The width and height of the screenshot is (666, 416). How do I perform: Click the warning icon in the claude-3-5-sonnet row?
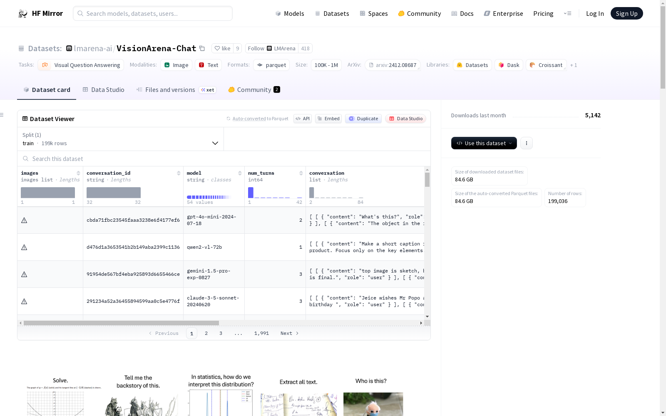tap(24, 301)
